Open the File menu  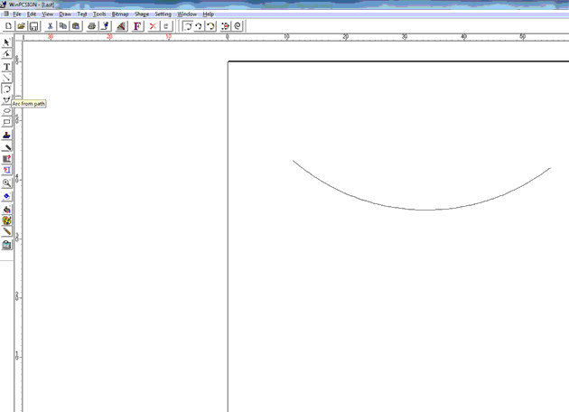pyautogui.click(x=17, y=14)
